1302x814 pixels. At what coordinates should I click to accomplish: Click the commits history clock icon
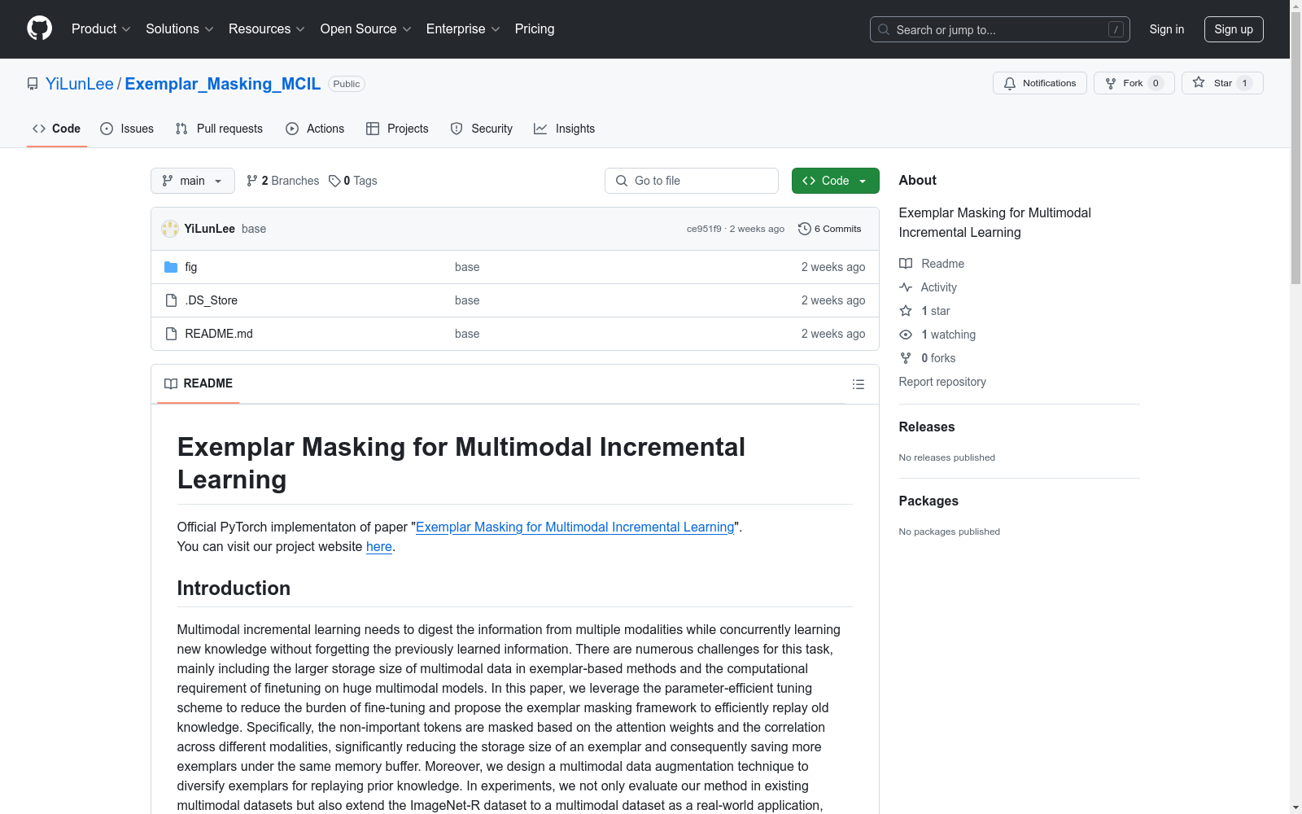coord(805,229)
